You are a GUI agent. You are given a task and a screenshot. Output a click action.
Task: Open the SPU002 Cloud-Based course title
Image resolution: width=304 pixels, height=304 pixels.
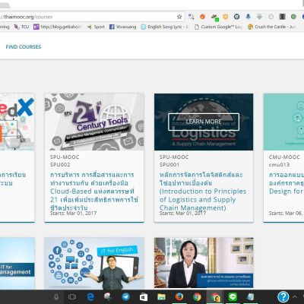[x=94, y=191]
